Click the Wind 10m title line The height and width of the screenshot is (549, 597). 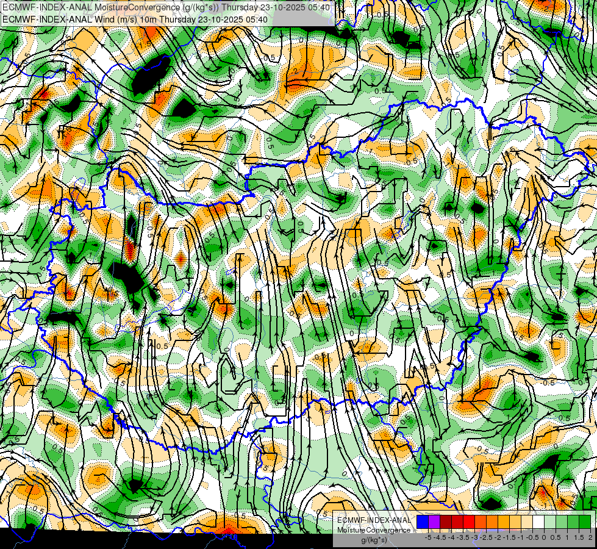[x=135, y=20]
